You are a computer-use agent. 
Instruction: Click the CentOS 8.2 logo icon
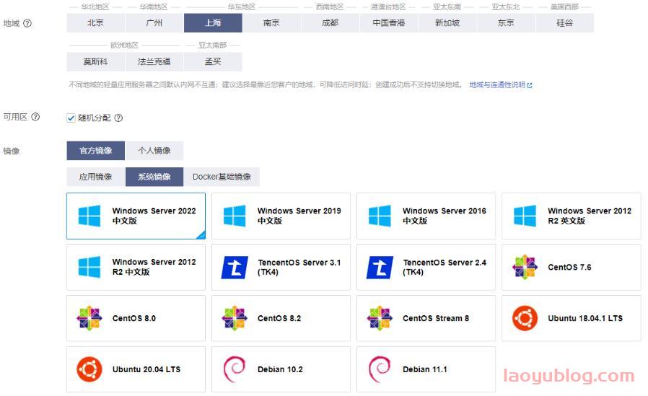pos(235,318)
